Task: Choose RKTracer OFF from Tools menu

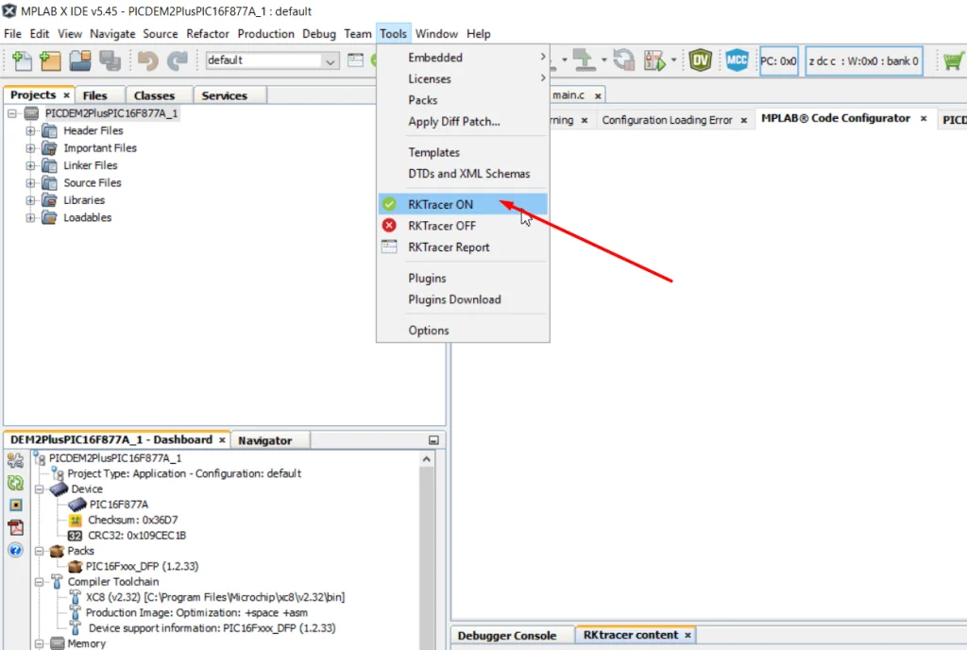Action: point(463,226)
